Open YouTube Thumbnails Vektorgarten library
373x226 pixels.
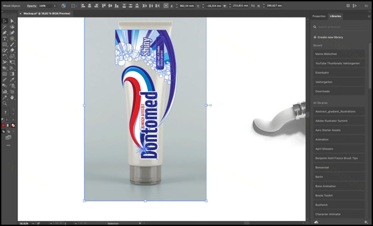coord(339,63)
